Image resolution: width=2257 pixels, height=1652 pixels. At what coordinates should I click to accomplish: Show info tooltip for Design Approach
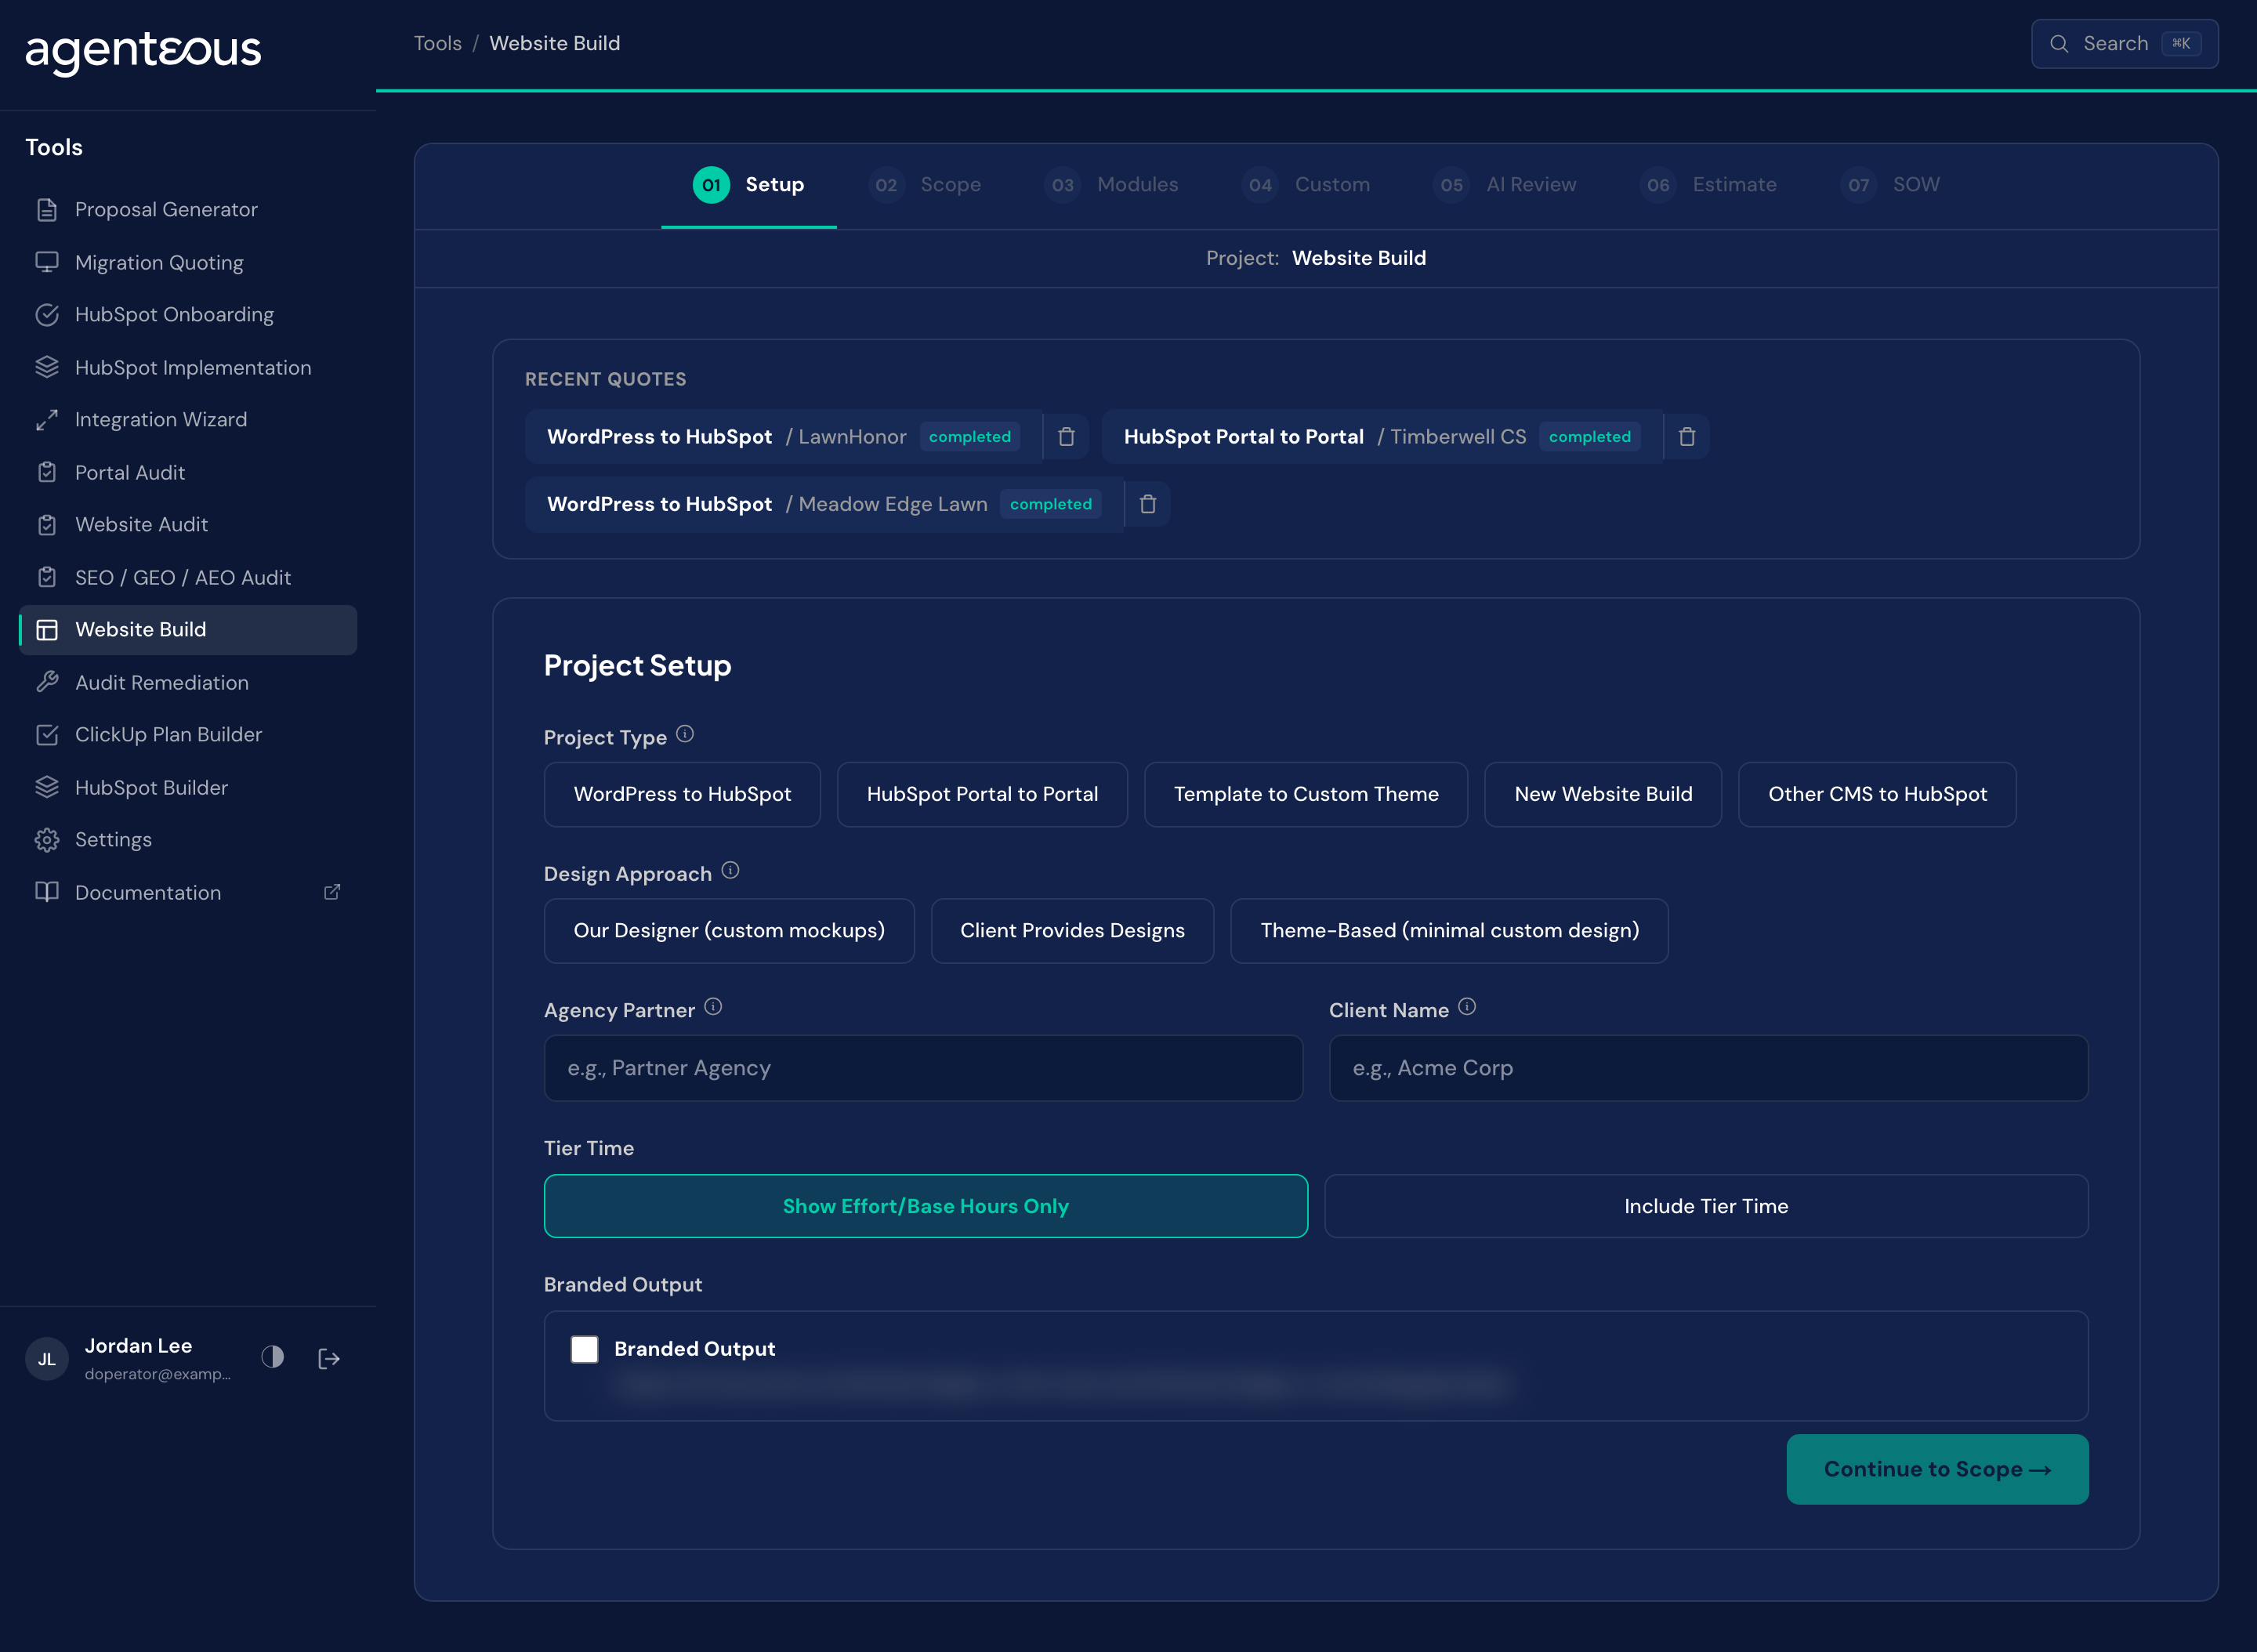[x=731, y=870]
